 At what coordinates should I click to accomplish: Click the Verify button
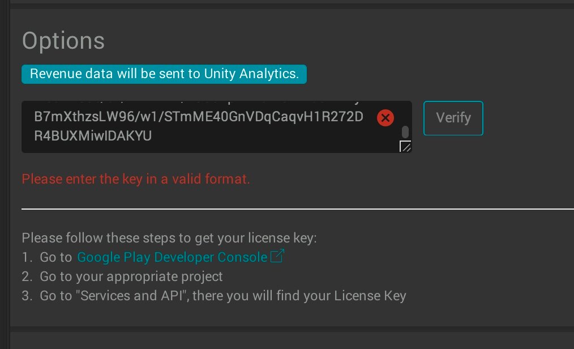[453, 118]
